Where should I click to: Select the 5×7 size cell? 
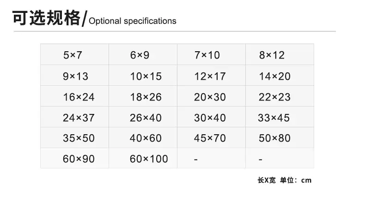(x=74, y=54)
